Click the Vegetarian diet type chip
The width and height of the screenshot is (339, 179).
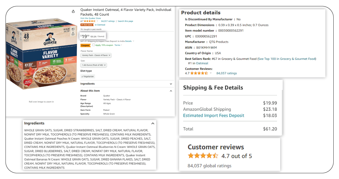pos(88,76)
